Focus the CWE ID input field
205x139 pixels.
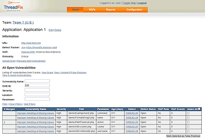tap(37, 85)
